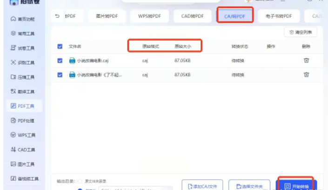The width and height of the screenshot is (328, 190).
Task: Select the CAJ转PDF tab
Action: [234, 16]
